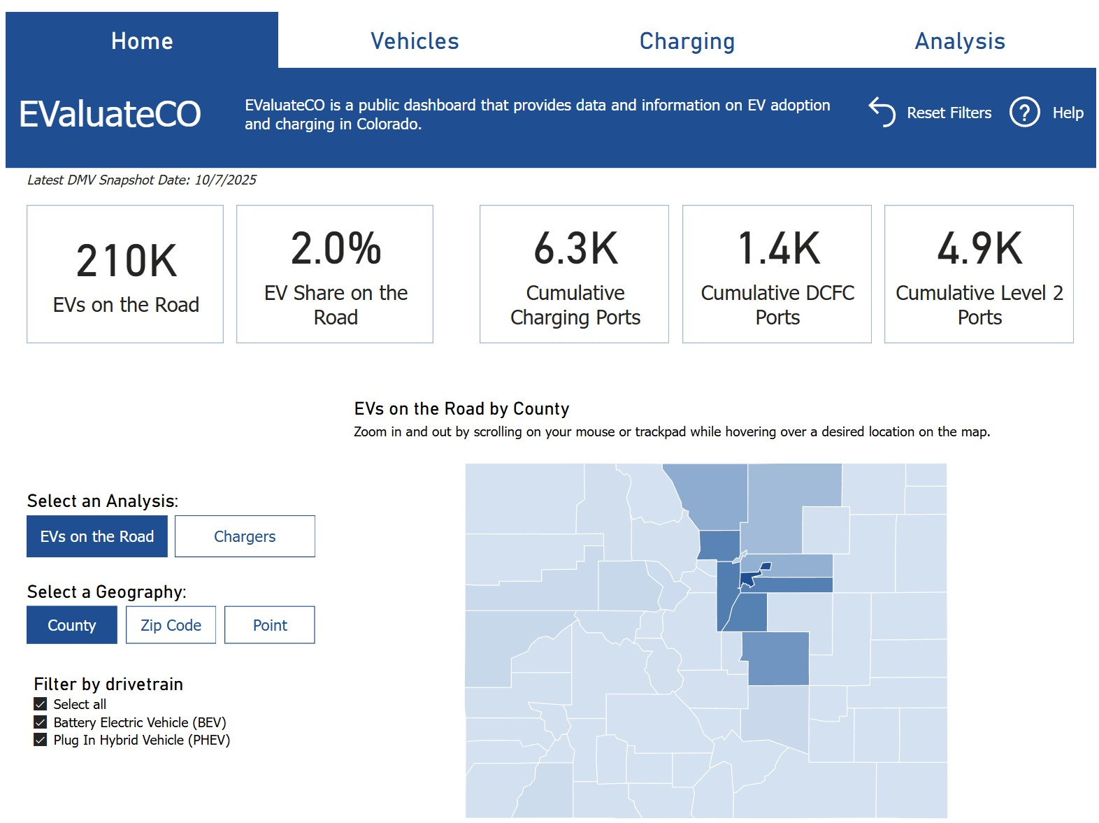Select the Chargers analysis button
The image size is (1099, 823).
[x=245, y=536]
